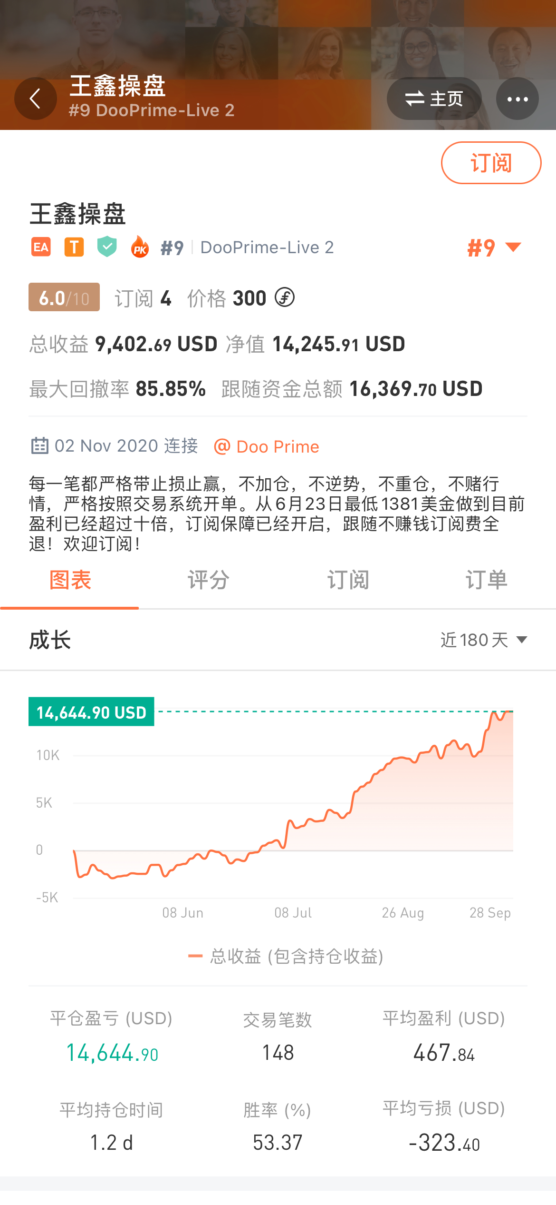556x1205 pixels.
Task: Tap the calendar icon beside 02 Nov 2020
Action: pyautogui.click(x=39, y=446)
